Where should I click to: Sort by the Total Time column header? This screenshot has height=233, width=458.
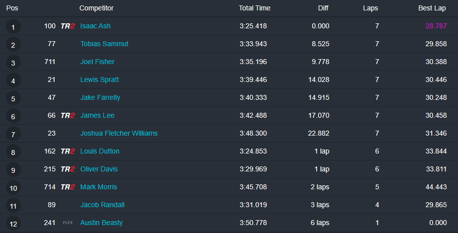click(x=254, y=8)
